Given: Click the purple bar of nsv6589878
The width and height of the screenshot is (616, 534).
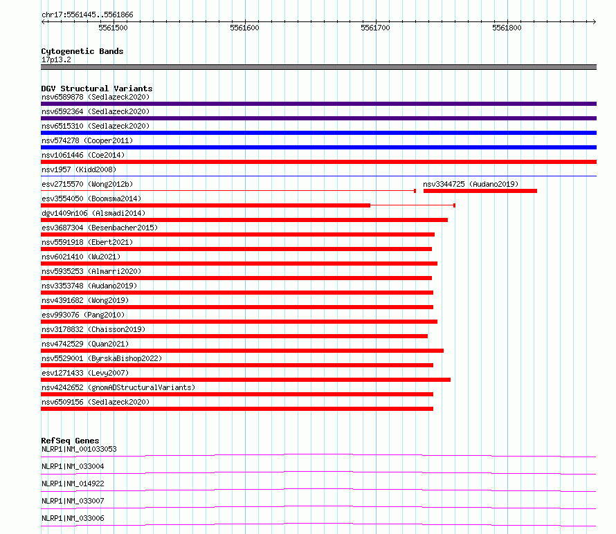Looking at the screenshot, I should click(318, 104).
